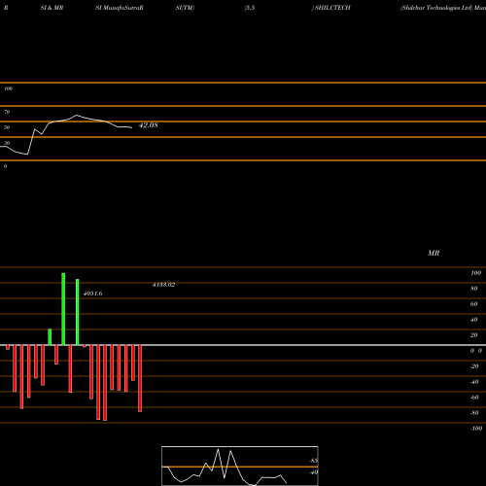Screen dimensions: 486x486
Task: Click the 40 label on MR axis
Action: click(474, 320)
